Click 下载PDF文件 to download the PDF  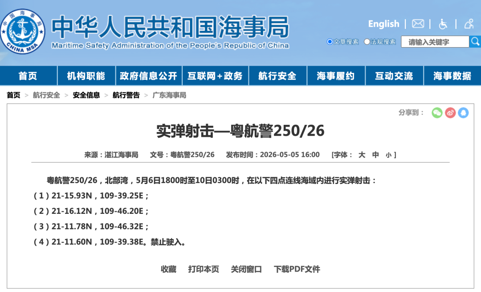(x=297, y=269)
